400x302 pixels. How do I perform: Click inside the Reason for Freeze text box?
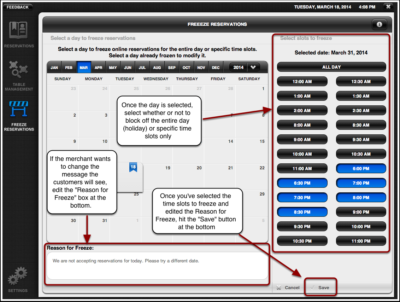click(x=157, y=265)
